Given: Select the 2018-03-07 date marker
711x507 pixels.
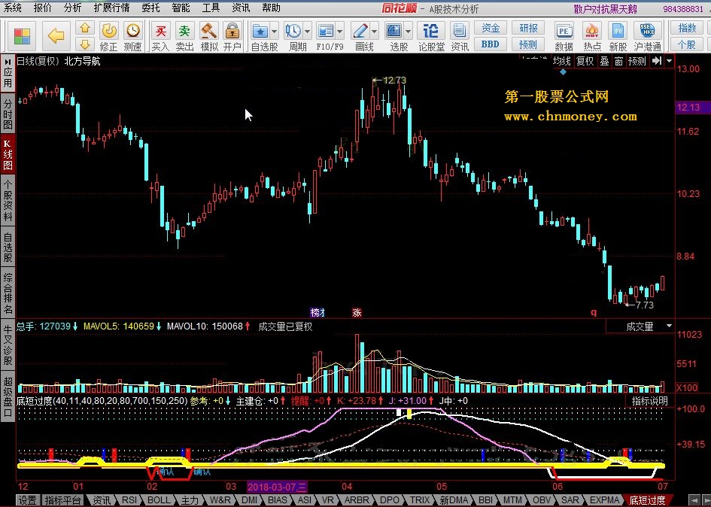Looking at the screenshot, I should (277, 487).
